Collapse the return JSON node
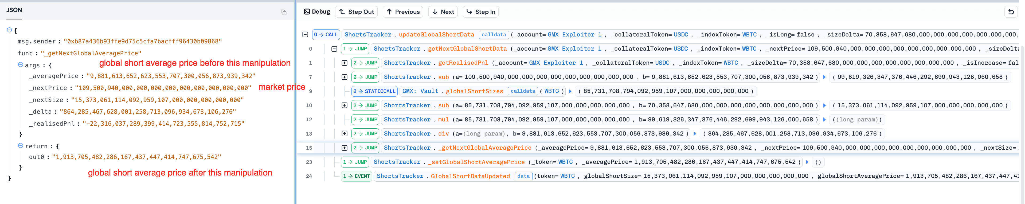The height and width of the screenshot is (204, 1025). [x=20, y=146]
